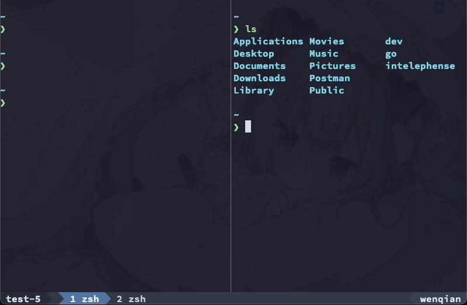Click the intelephense directory entry

(x=420, y=66)
